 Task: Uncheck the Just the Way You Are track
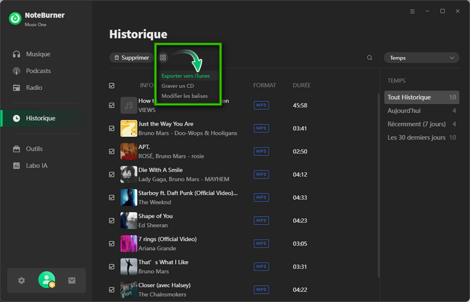pyautogui.click(x=111, y=128)
